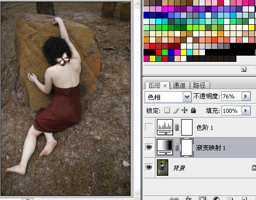
Task: Close the 图层 tab with its x
Action: pyautogui.click(x=165, y=86)
